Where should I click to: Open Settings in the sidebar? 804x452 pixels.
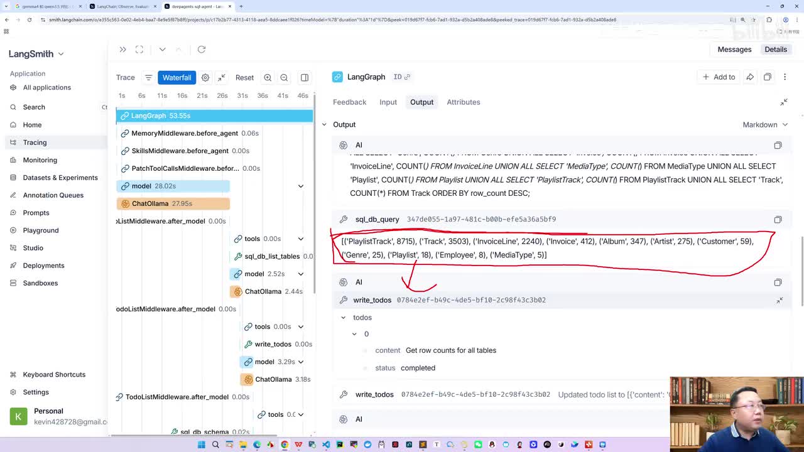(x=36, y=392)
